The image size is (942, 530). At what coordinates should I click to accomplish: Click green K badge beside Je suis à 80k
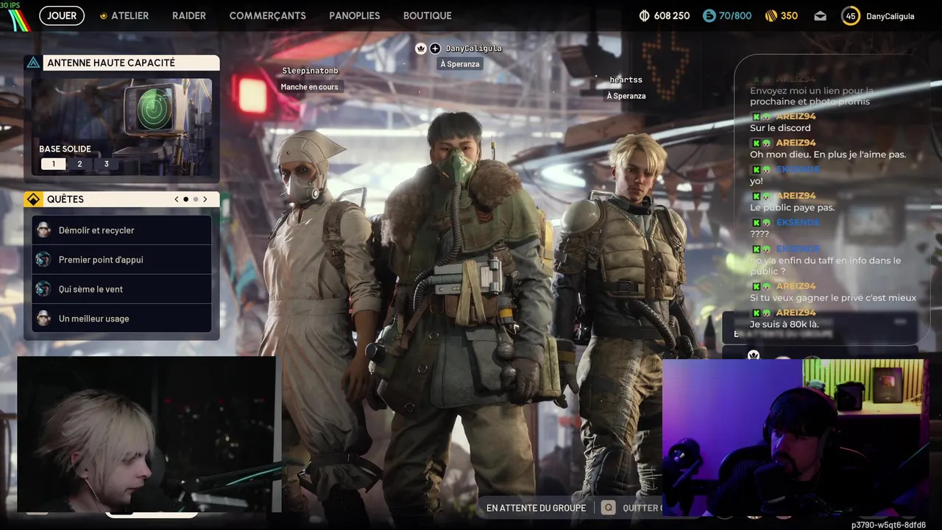[x=756, y=312]
